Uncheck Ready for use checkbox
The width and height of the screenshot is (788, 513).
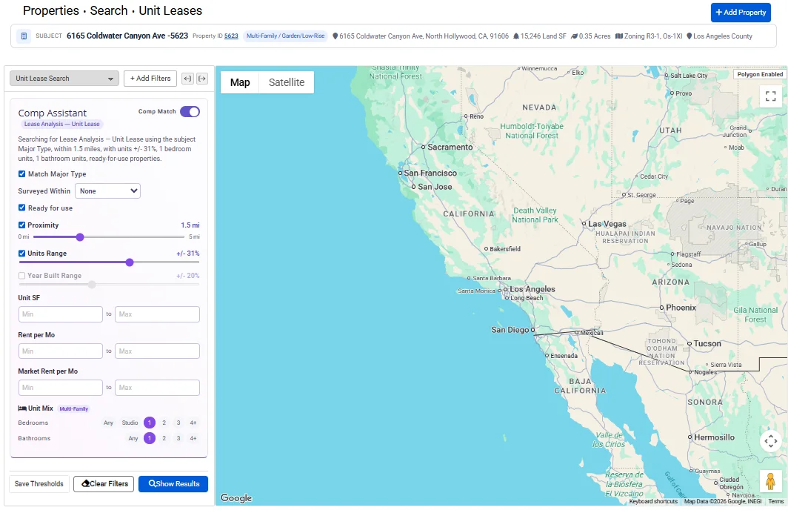pos(21,208)
